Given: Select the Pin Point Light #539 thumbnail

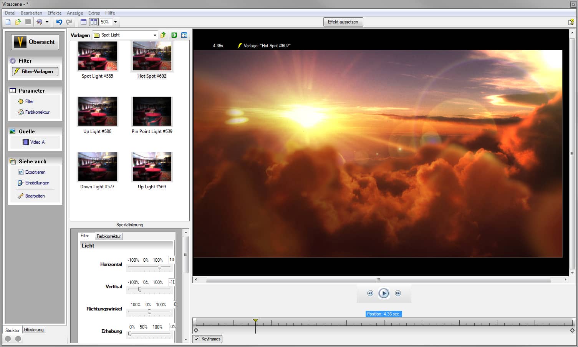Looking at the screenshot, I should 152,112.
